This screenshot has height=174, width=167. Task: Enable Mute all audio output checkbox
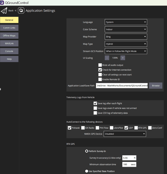point(100,65)
